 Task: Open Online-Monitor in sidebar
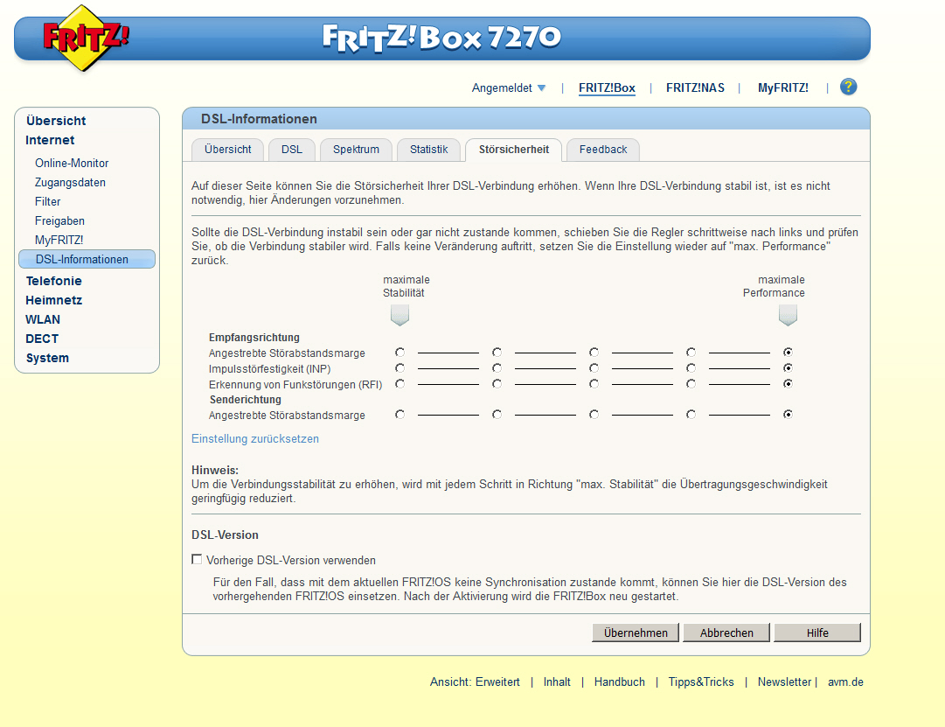pyautogui.click(x=72, y=163)
